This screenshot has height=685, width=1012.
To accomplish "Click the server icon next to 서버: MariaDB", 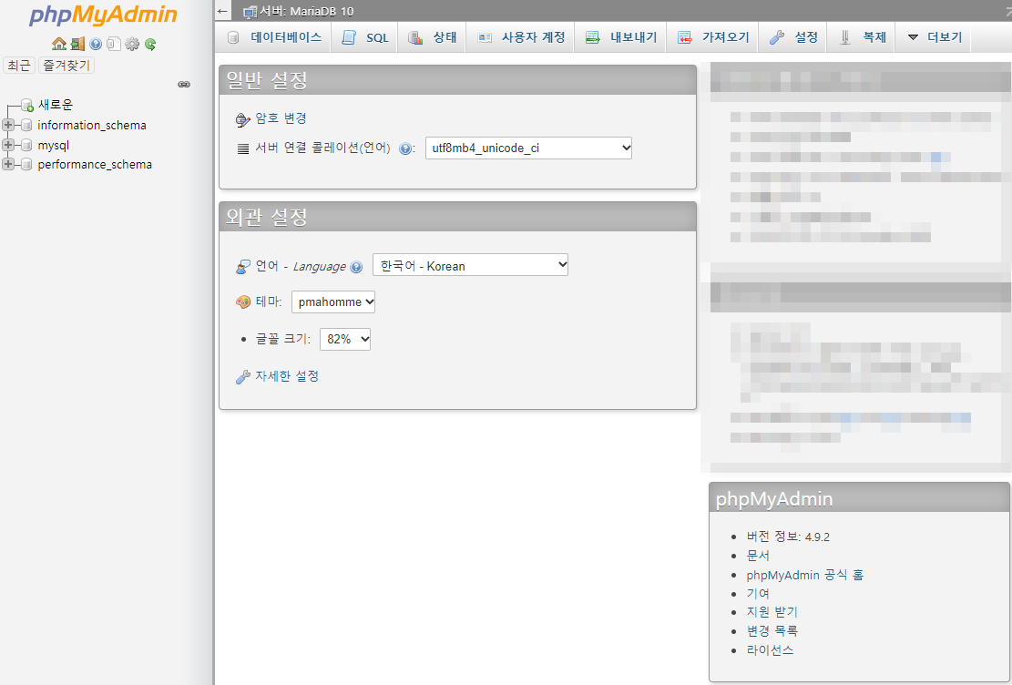I will [250, 12].
